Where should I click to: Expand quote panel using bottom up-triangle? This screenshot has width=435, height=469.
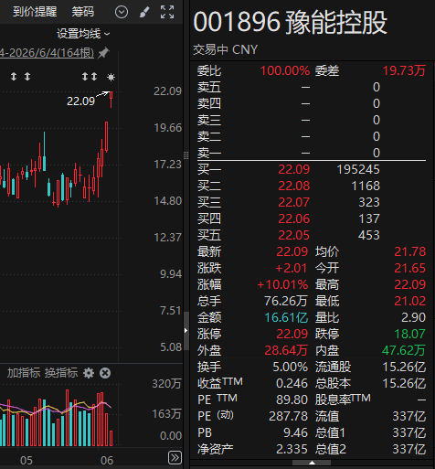(312, 463)
